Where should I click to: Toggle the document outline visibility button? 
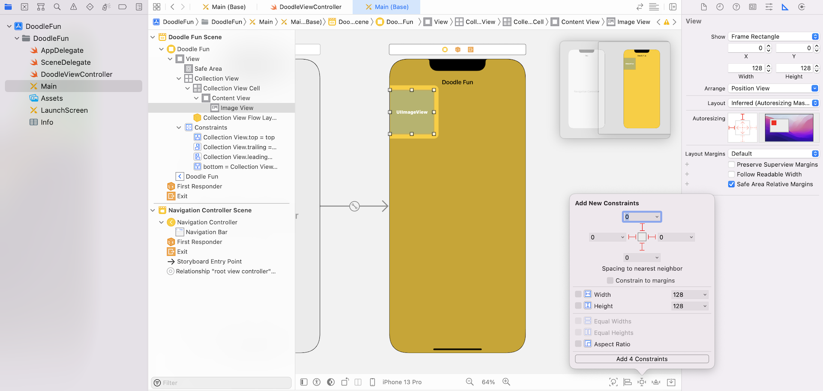pyautogui.click(x=304, y=382)
